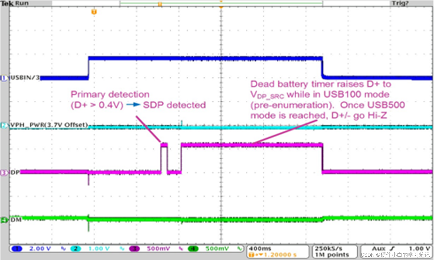The height and width of the screenshot is (260, 434).
Task: Click the bandwidth-limit symbol after 2.00 V
Action: point(63,249)
